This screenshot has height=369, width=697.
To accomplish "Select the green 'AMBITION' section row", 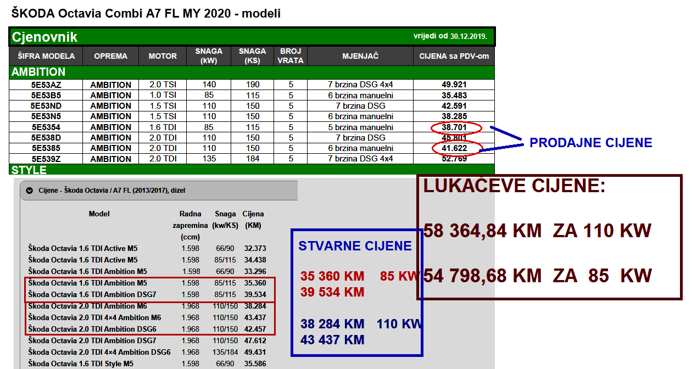I will (x=252, y=72).
